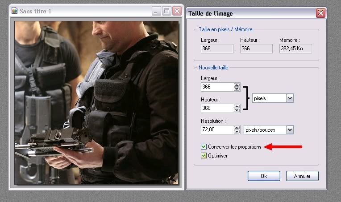Click the Ok button

(x=264, y=176)
